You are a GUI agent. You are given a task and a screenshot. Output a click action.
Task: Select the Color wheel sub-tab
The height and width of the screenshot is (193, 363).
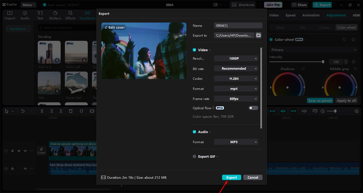click(x=347, y=27)
